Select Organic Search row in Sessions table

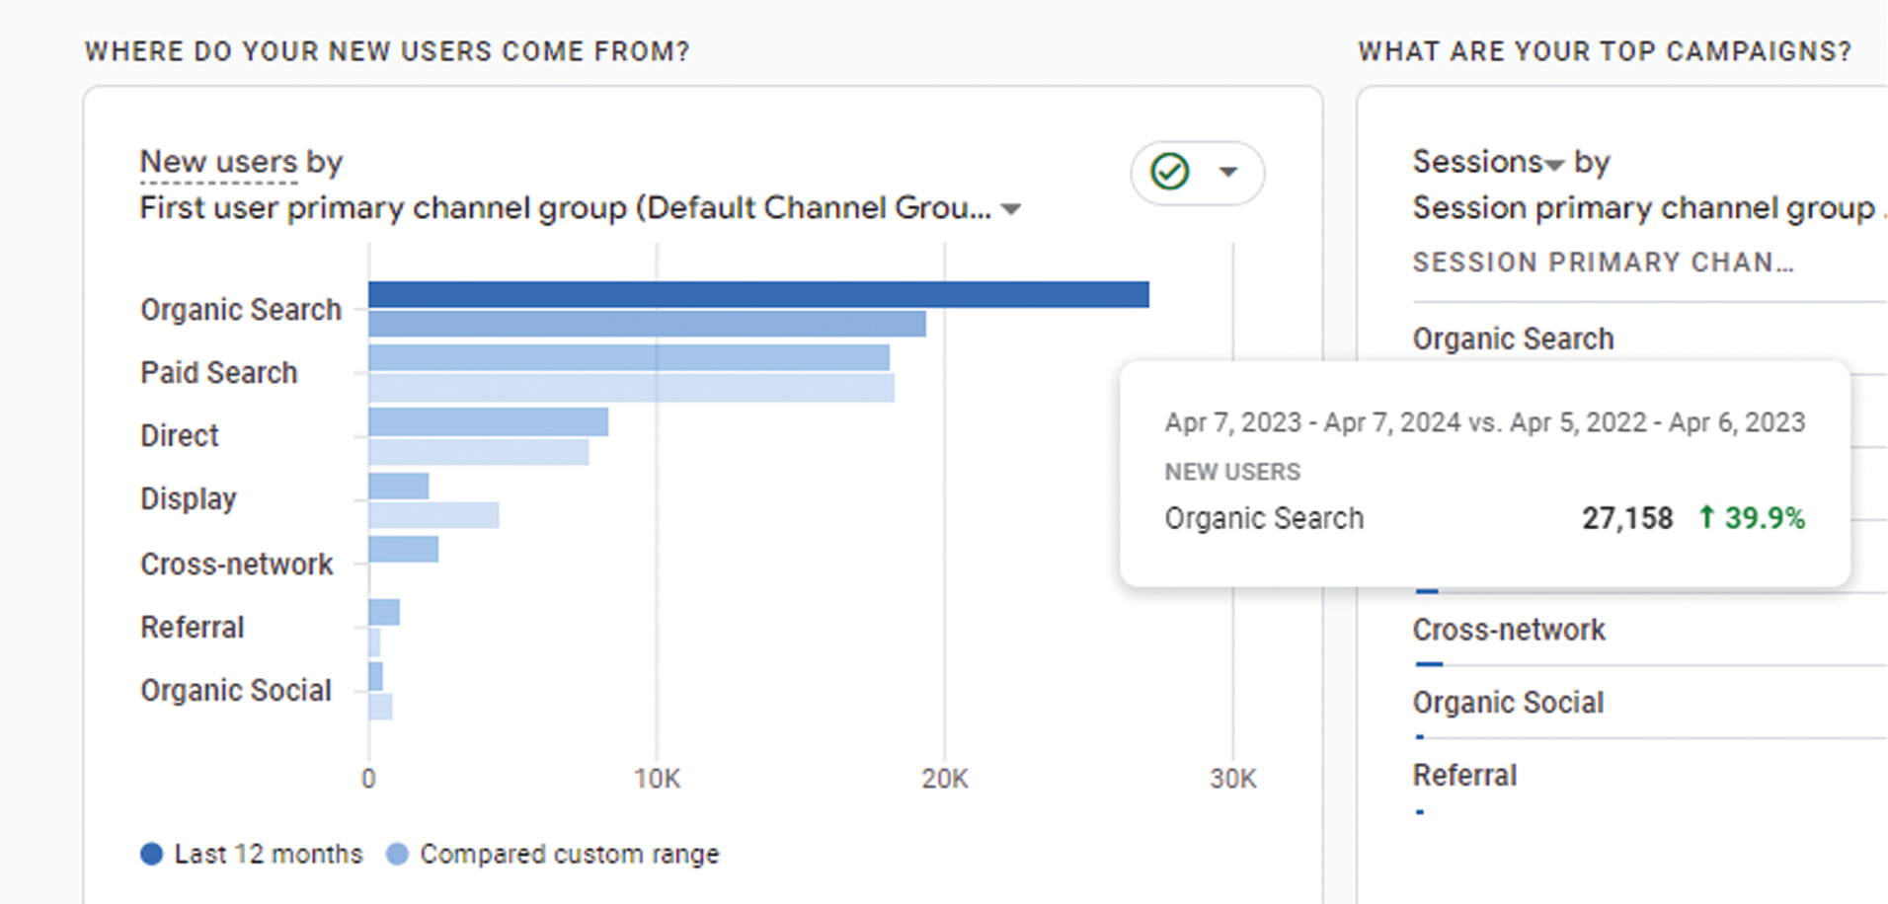(1649, 339)
